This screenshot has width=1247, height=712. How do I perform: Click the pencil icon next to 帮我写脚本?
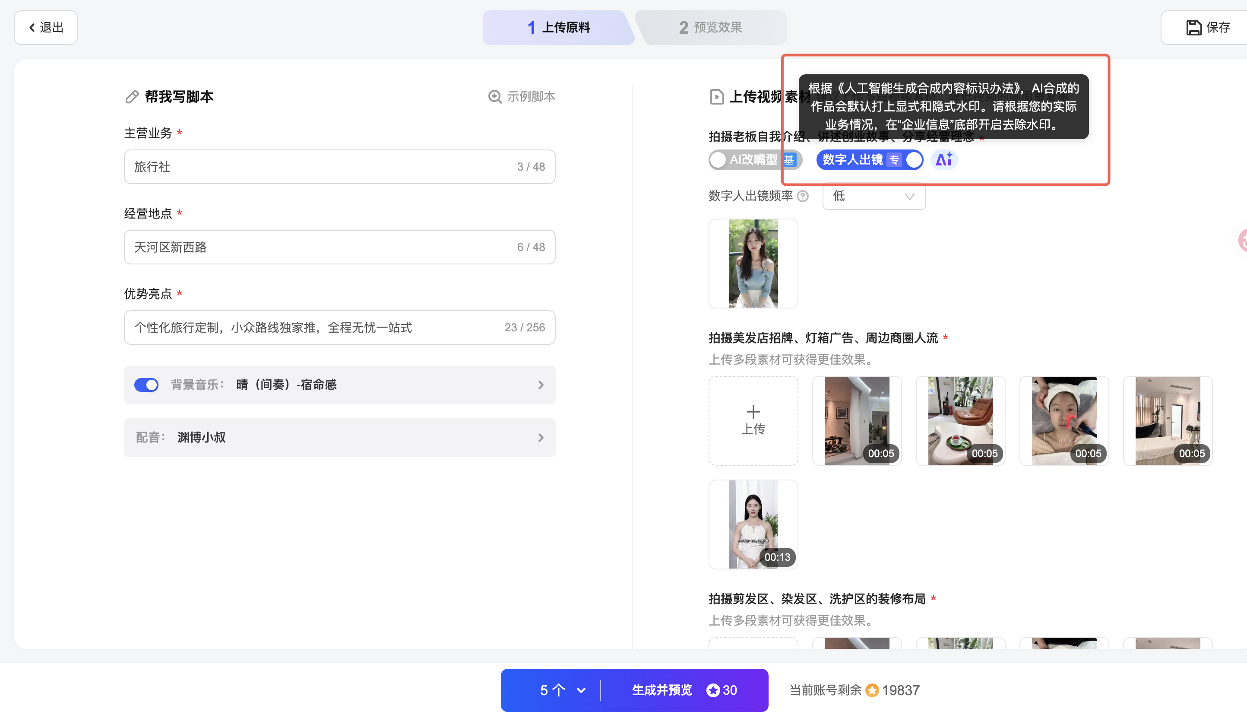tap(132, 96)
